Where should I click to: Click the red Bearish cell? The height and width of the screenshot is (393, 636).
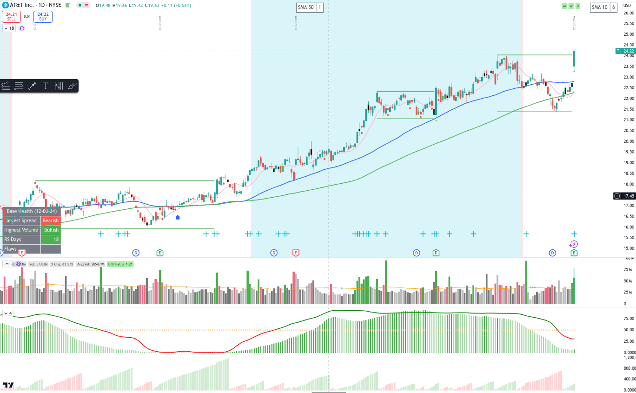[x=51, y=220]
